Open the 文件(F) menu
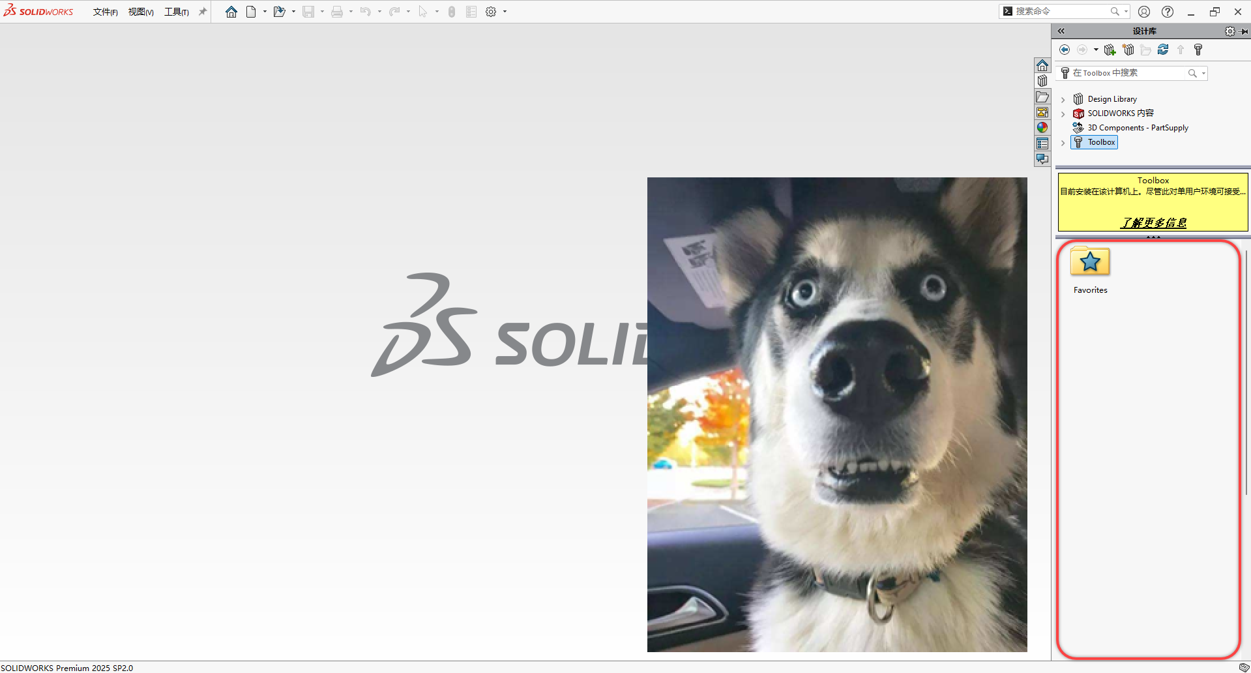This screenshot has width=1251, height=673. click(105, 12)
